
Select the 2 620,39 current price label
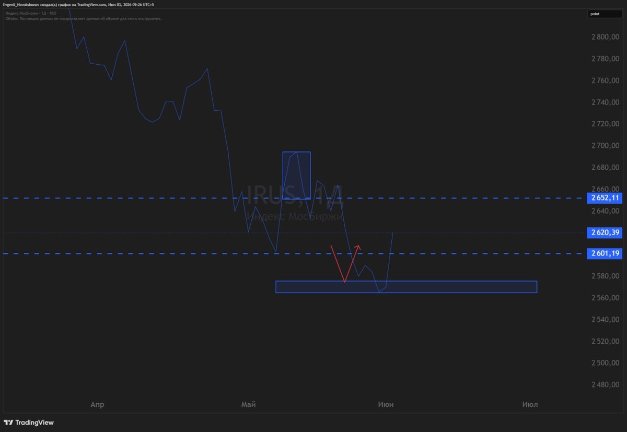(x=605, y=232)
